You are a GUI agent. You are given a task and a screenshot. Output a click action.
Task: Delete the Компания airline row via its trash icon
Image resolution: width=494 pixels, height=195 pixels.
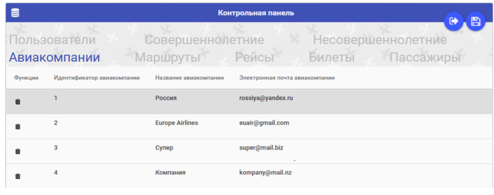(x=18, y=176)
